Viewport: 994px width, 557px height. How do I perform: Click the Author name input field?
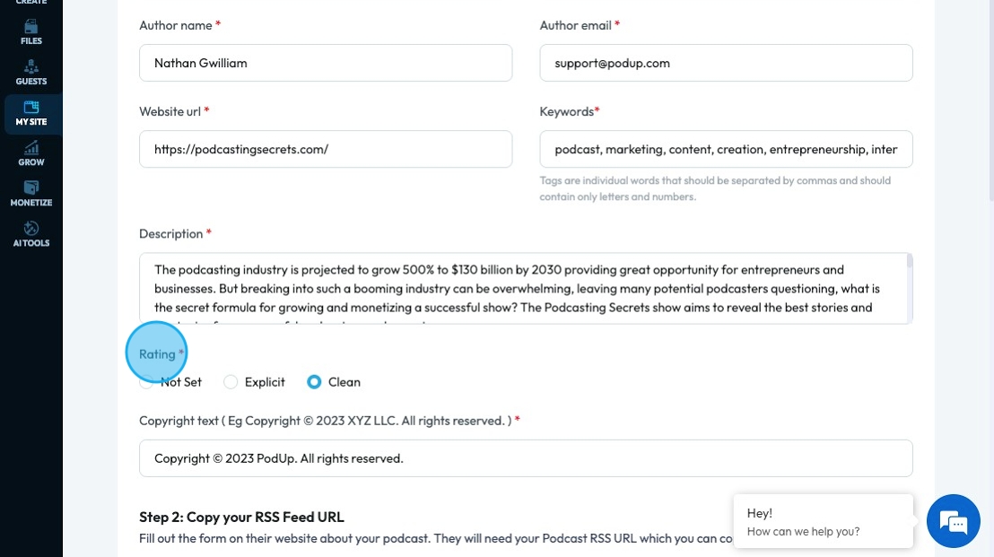(326, 63)
